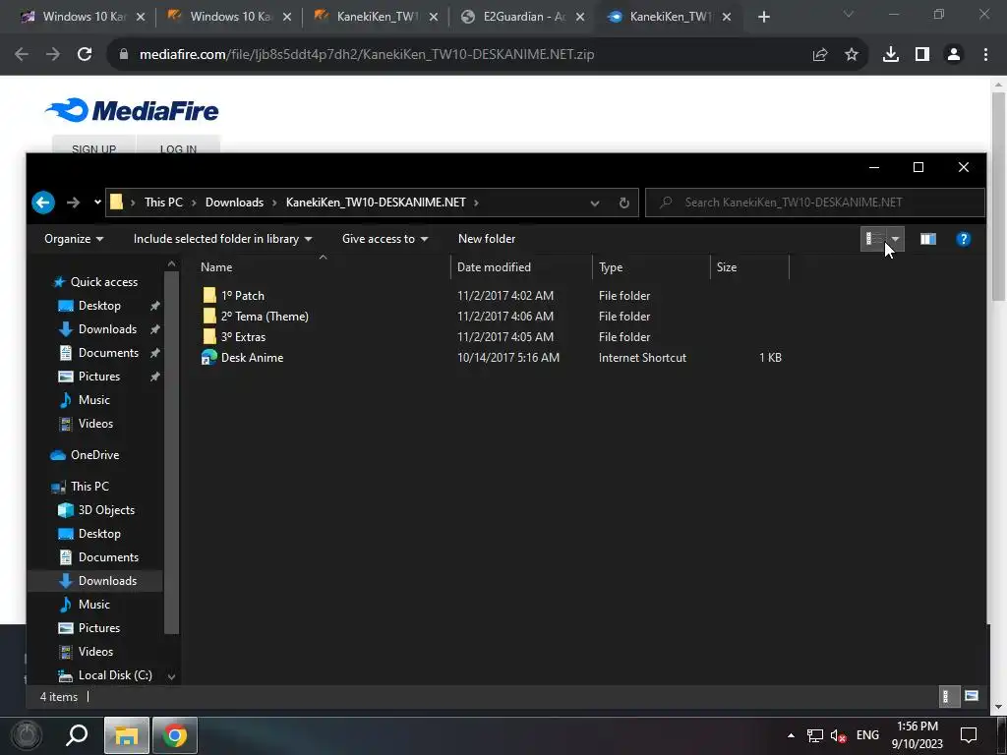Select Quick access in navigation pane

(x=103, y=282)
